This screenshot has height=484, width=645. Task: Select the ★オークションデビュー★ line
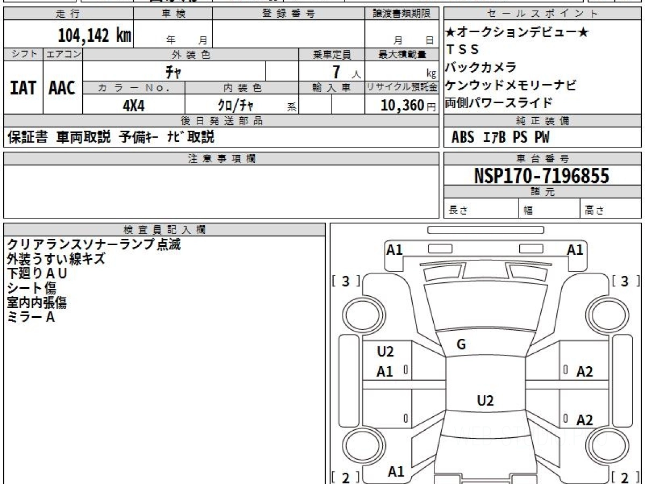517,32
